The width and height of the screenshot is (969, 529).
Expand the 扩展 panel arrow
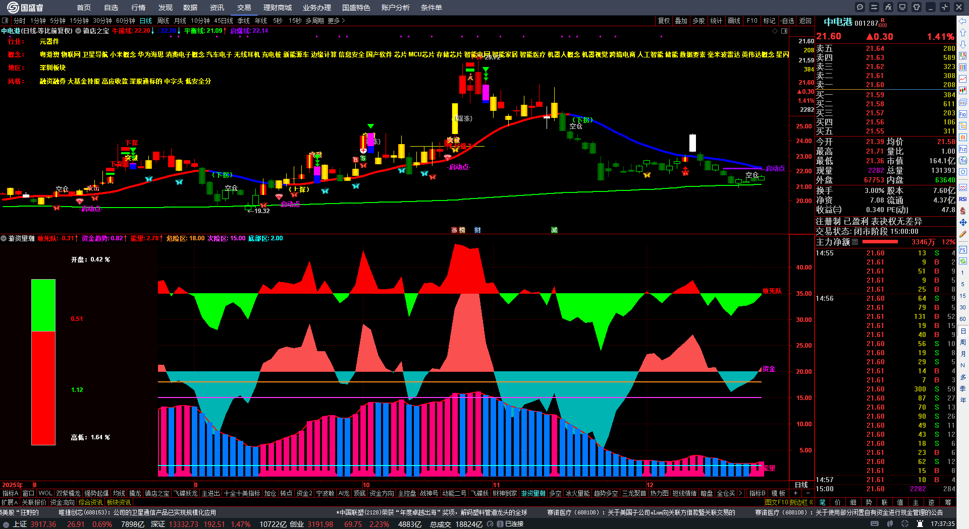pos(10,502)
